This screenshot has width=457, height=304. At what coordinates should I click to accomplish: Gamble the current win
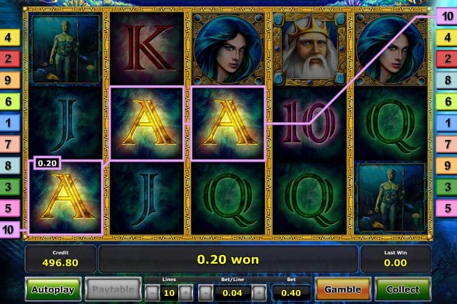pyautogui.click(x=343, y=289)
